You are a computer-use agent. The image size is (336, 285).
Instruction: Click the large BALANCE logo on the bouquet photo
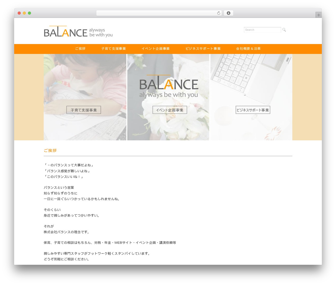click(x=169, y=86)
